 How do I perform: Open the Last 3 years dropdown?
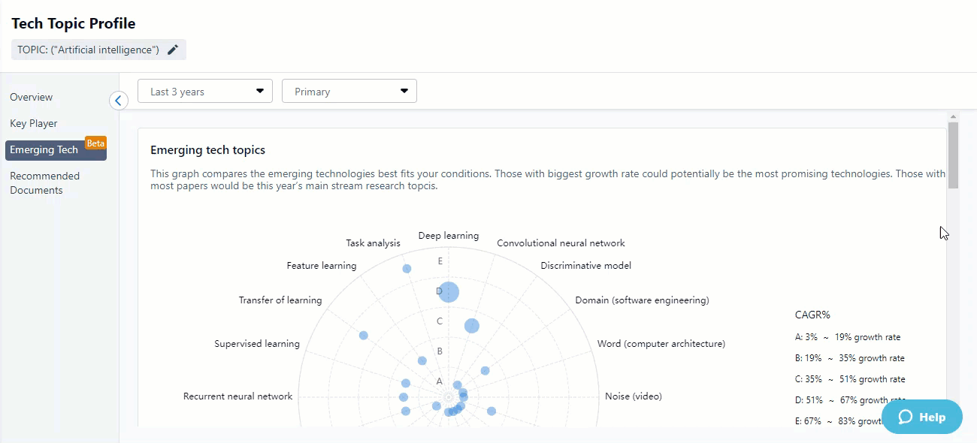(x=204, y=91)
